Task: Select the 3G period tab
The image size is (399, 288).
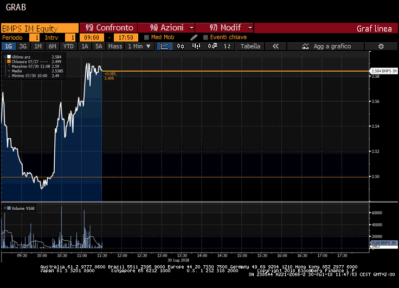Action: (x=23, y=47)
